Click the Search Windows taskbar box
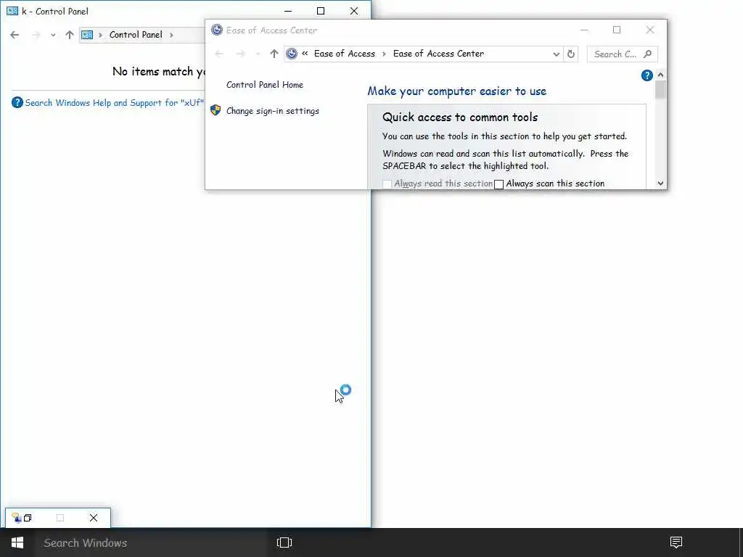Viewport: 743px width, 557px height. pos(151,542)
